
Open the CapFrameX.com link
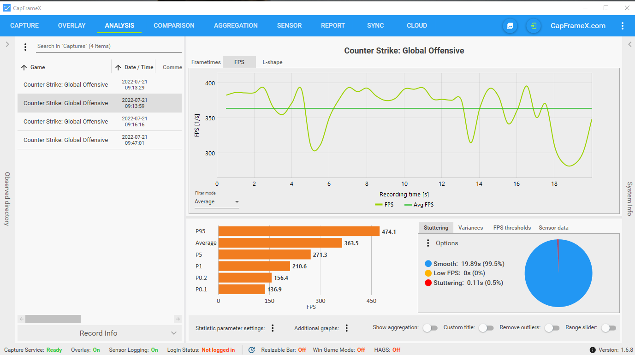578,26
